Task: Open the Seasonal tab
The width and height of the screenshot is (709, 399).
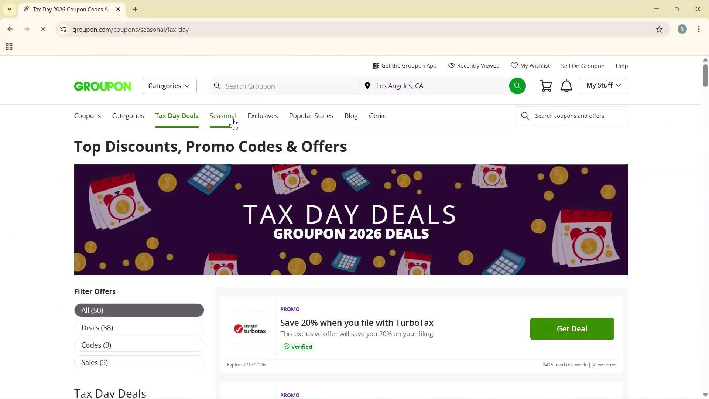Action: 223,116
